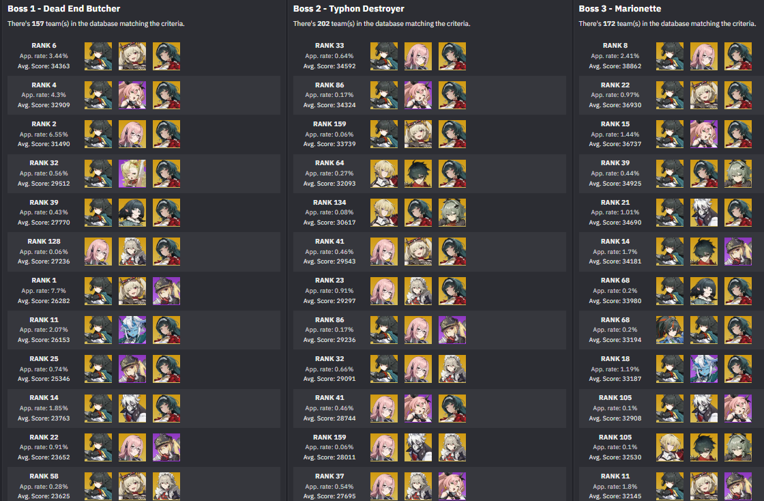Click the purple-background third character in Marionette Rank 14

coord(737,251)
